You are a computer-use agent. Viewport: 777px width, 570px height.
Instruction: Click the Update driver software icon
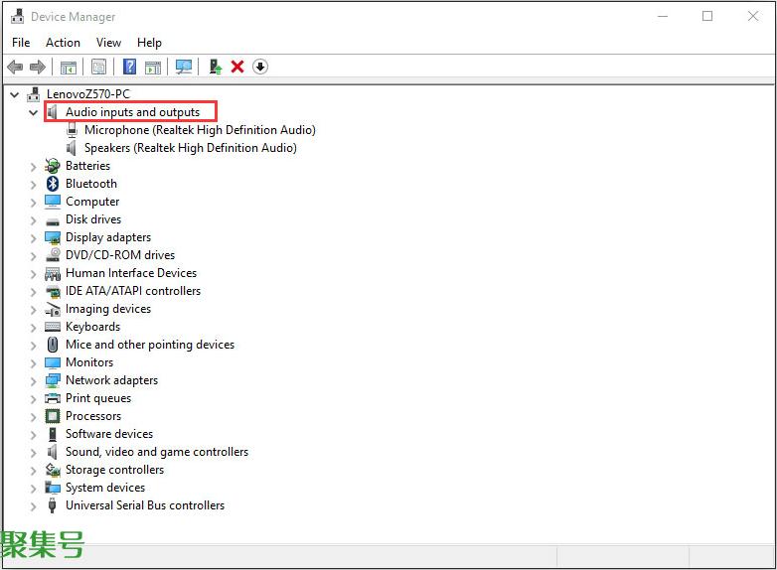[215, 67]
